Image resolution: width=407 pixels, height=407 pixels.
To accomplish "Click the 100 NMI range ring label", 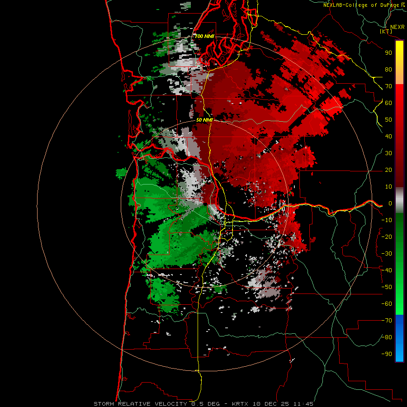I will (204, 36).
